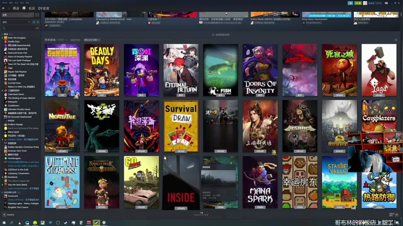403x226 pixels.
Task: Open the DY皮皮 profile tab
Action: click(x=44, y=8)
